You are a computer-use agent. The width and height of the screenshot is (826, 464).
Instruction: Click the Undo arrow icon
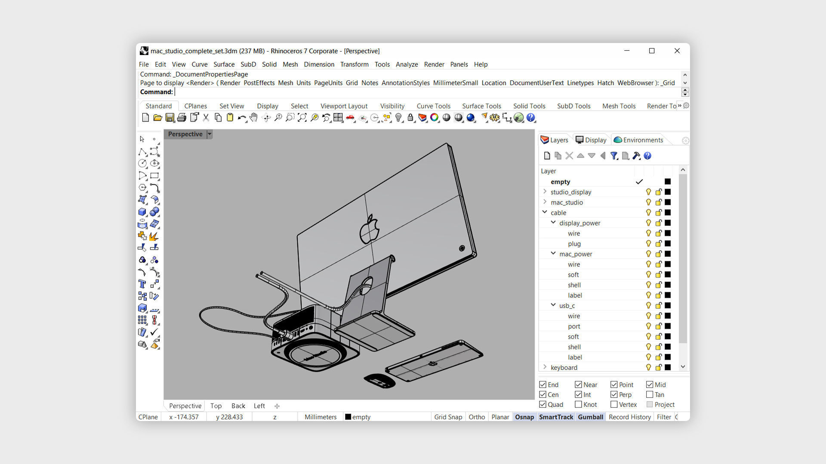[x=242, y=118]
